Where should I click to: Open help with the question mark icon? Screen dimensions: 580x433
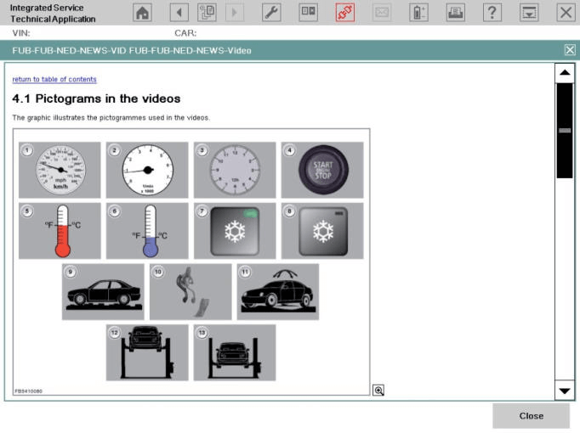[x=492, y=13]
